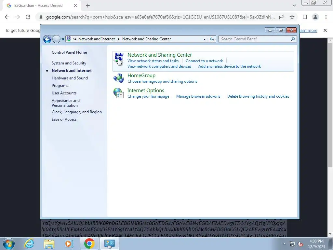This screenshot has height=250, width=333.
Task: Dismiss the Chrome notification bar
Action: pyautogui.click(x=325, y=30)
